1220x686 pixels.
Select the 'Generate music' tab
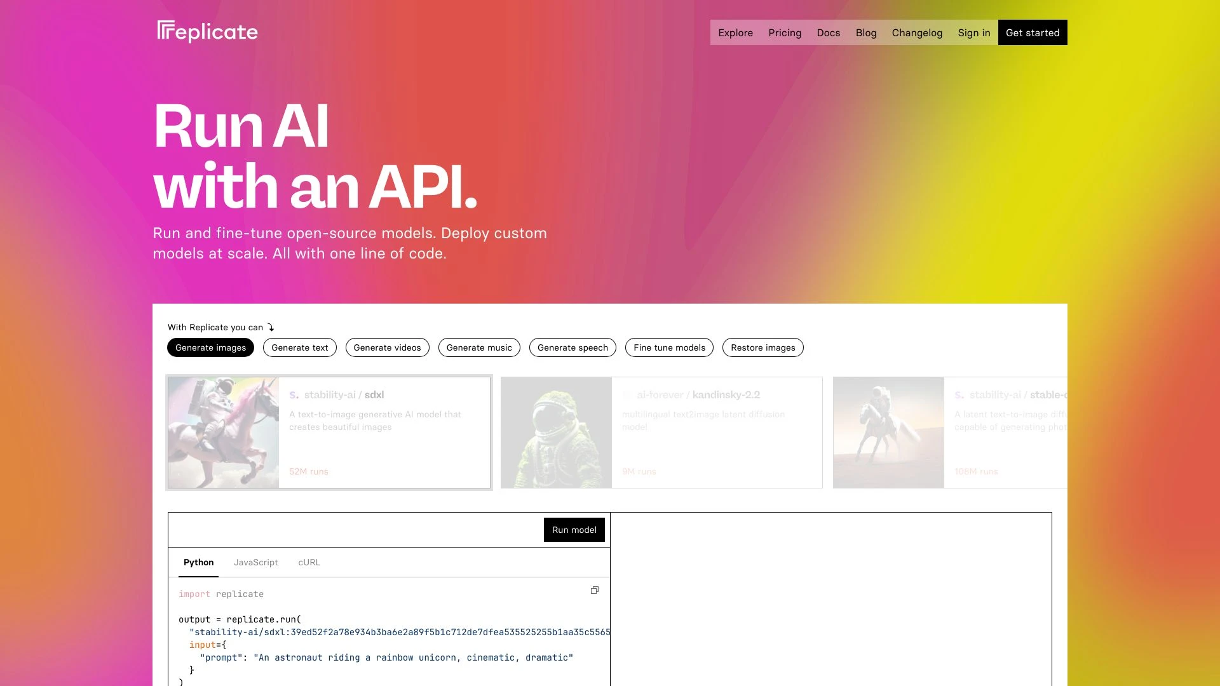[478, 347]
